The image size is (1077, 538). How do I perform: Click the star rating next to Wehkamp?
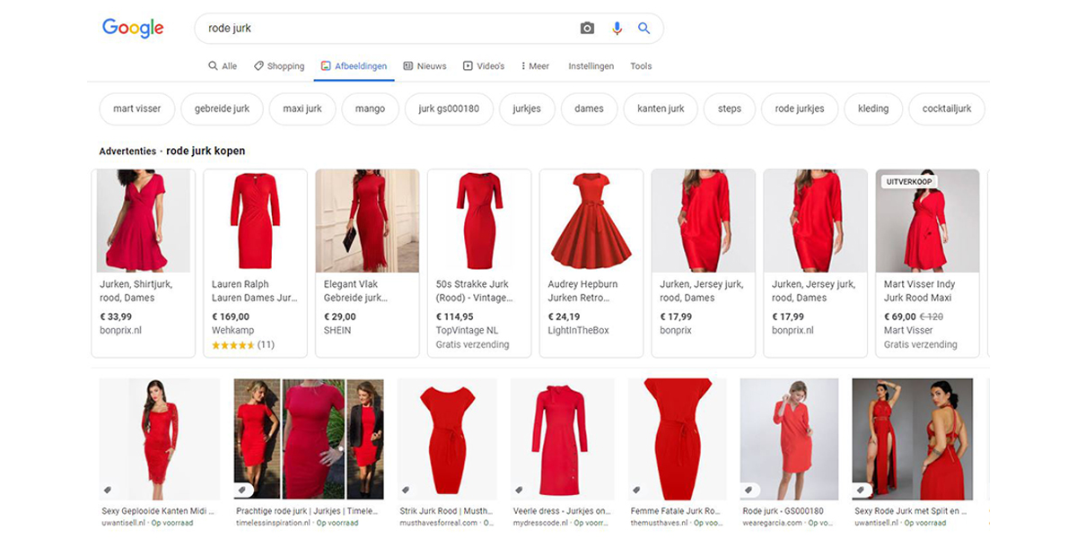(233, 344)
